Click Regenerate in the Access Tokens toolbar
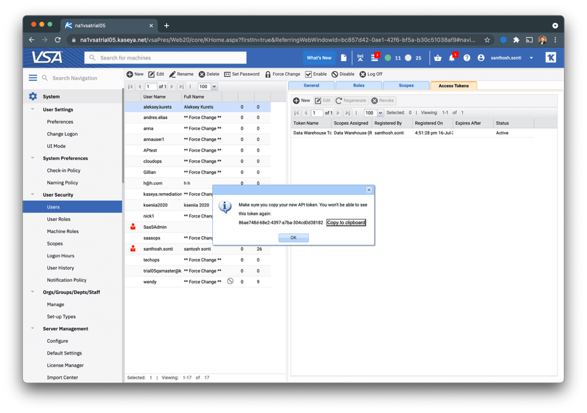 351,101
